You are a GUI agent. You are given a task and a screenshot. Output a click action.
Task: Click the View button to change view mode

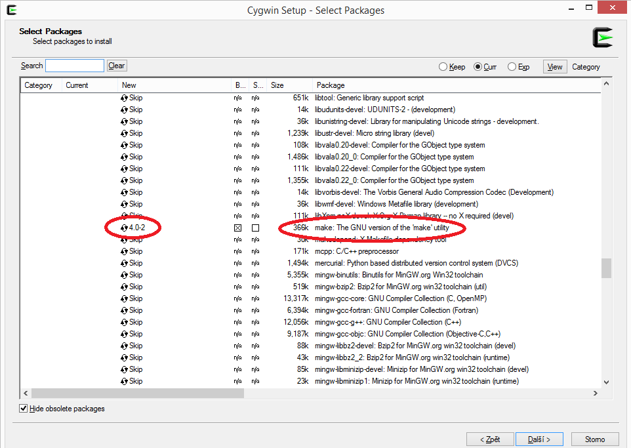coord(554,66)
